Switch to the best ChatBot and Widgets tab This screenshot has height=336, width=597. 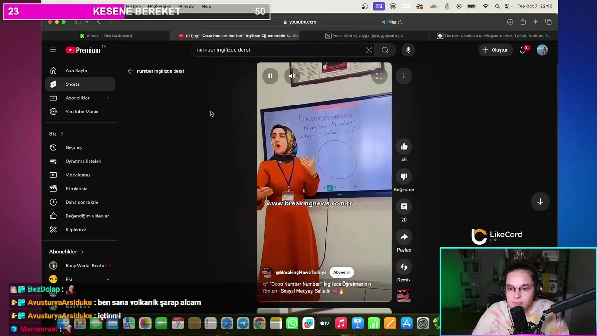(493, 35)
